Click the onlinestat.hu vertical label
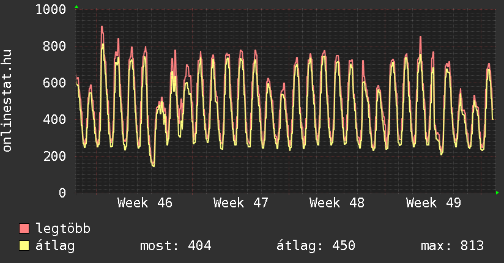Image resolution: width=504 pixels, height=263 pixels. coord(8,101)
